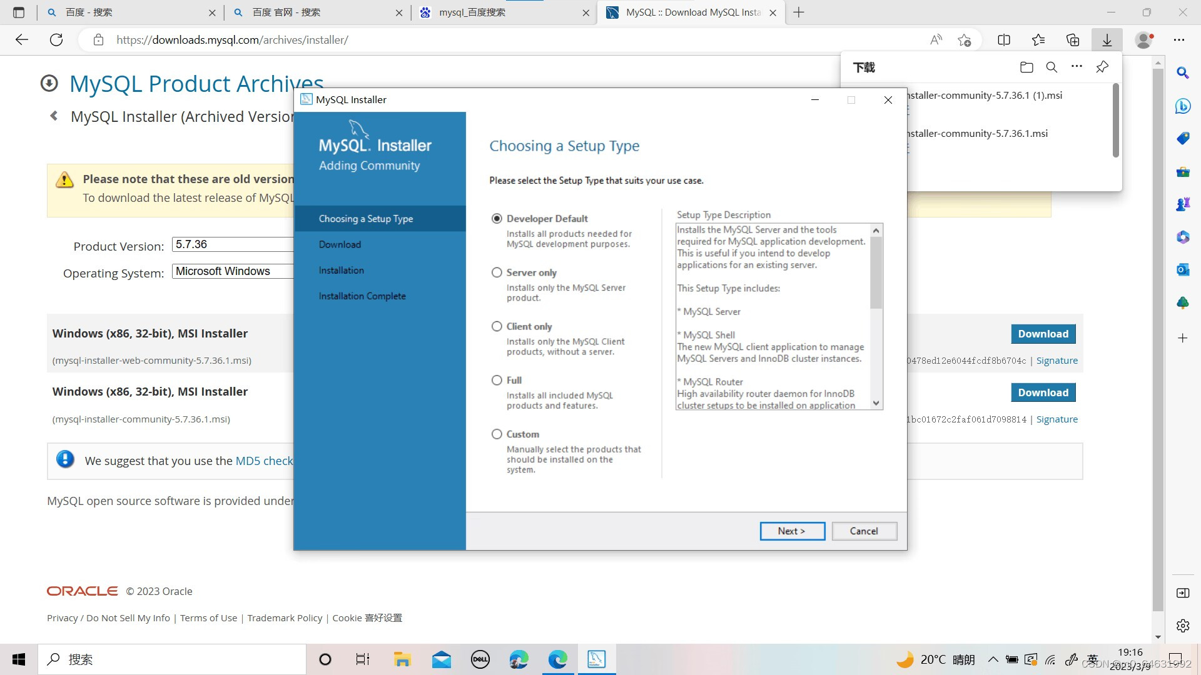Open Outlook in Edge sidebar

click(x=1182, y=270)
